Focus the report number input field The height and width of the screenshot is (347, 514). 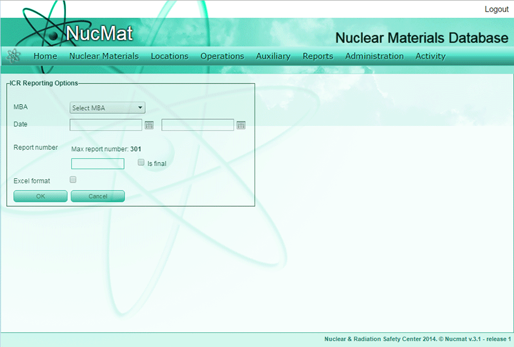(97, 163)
